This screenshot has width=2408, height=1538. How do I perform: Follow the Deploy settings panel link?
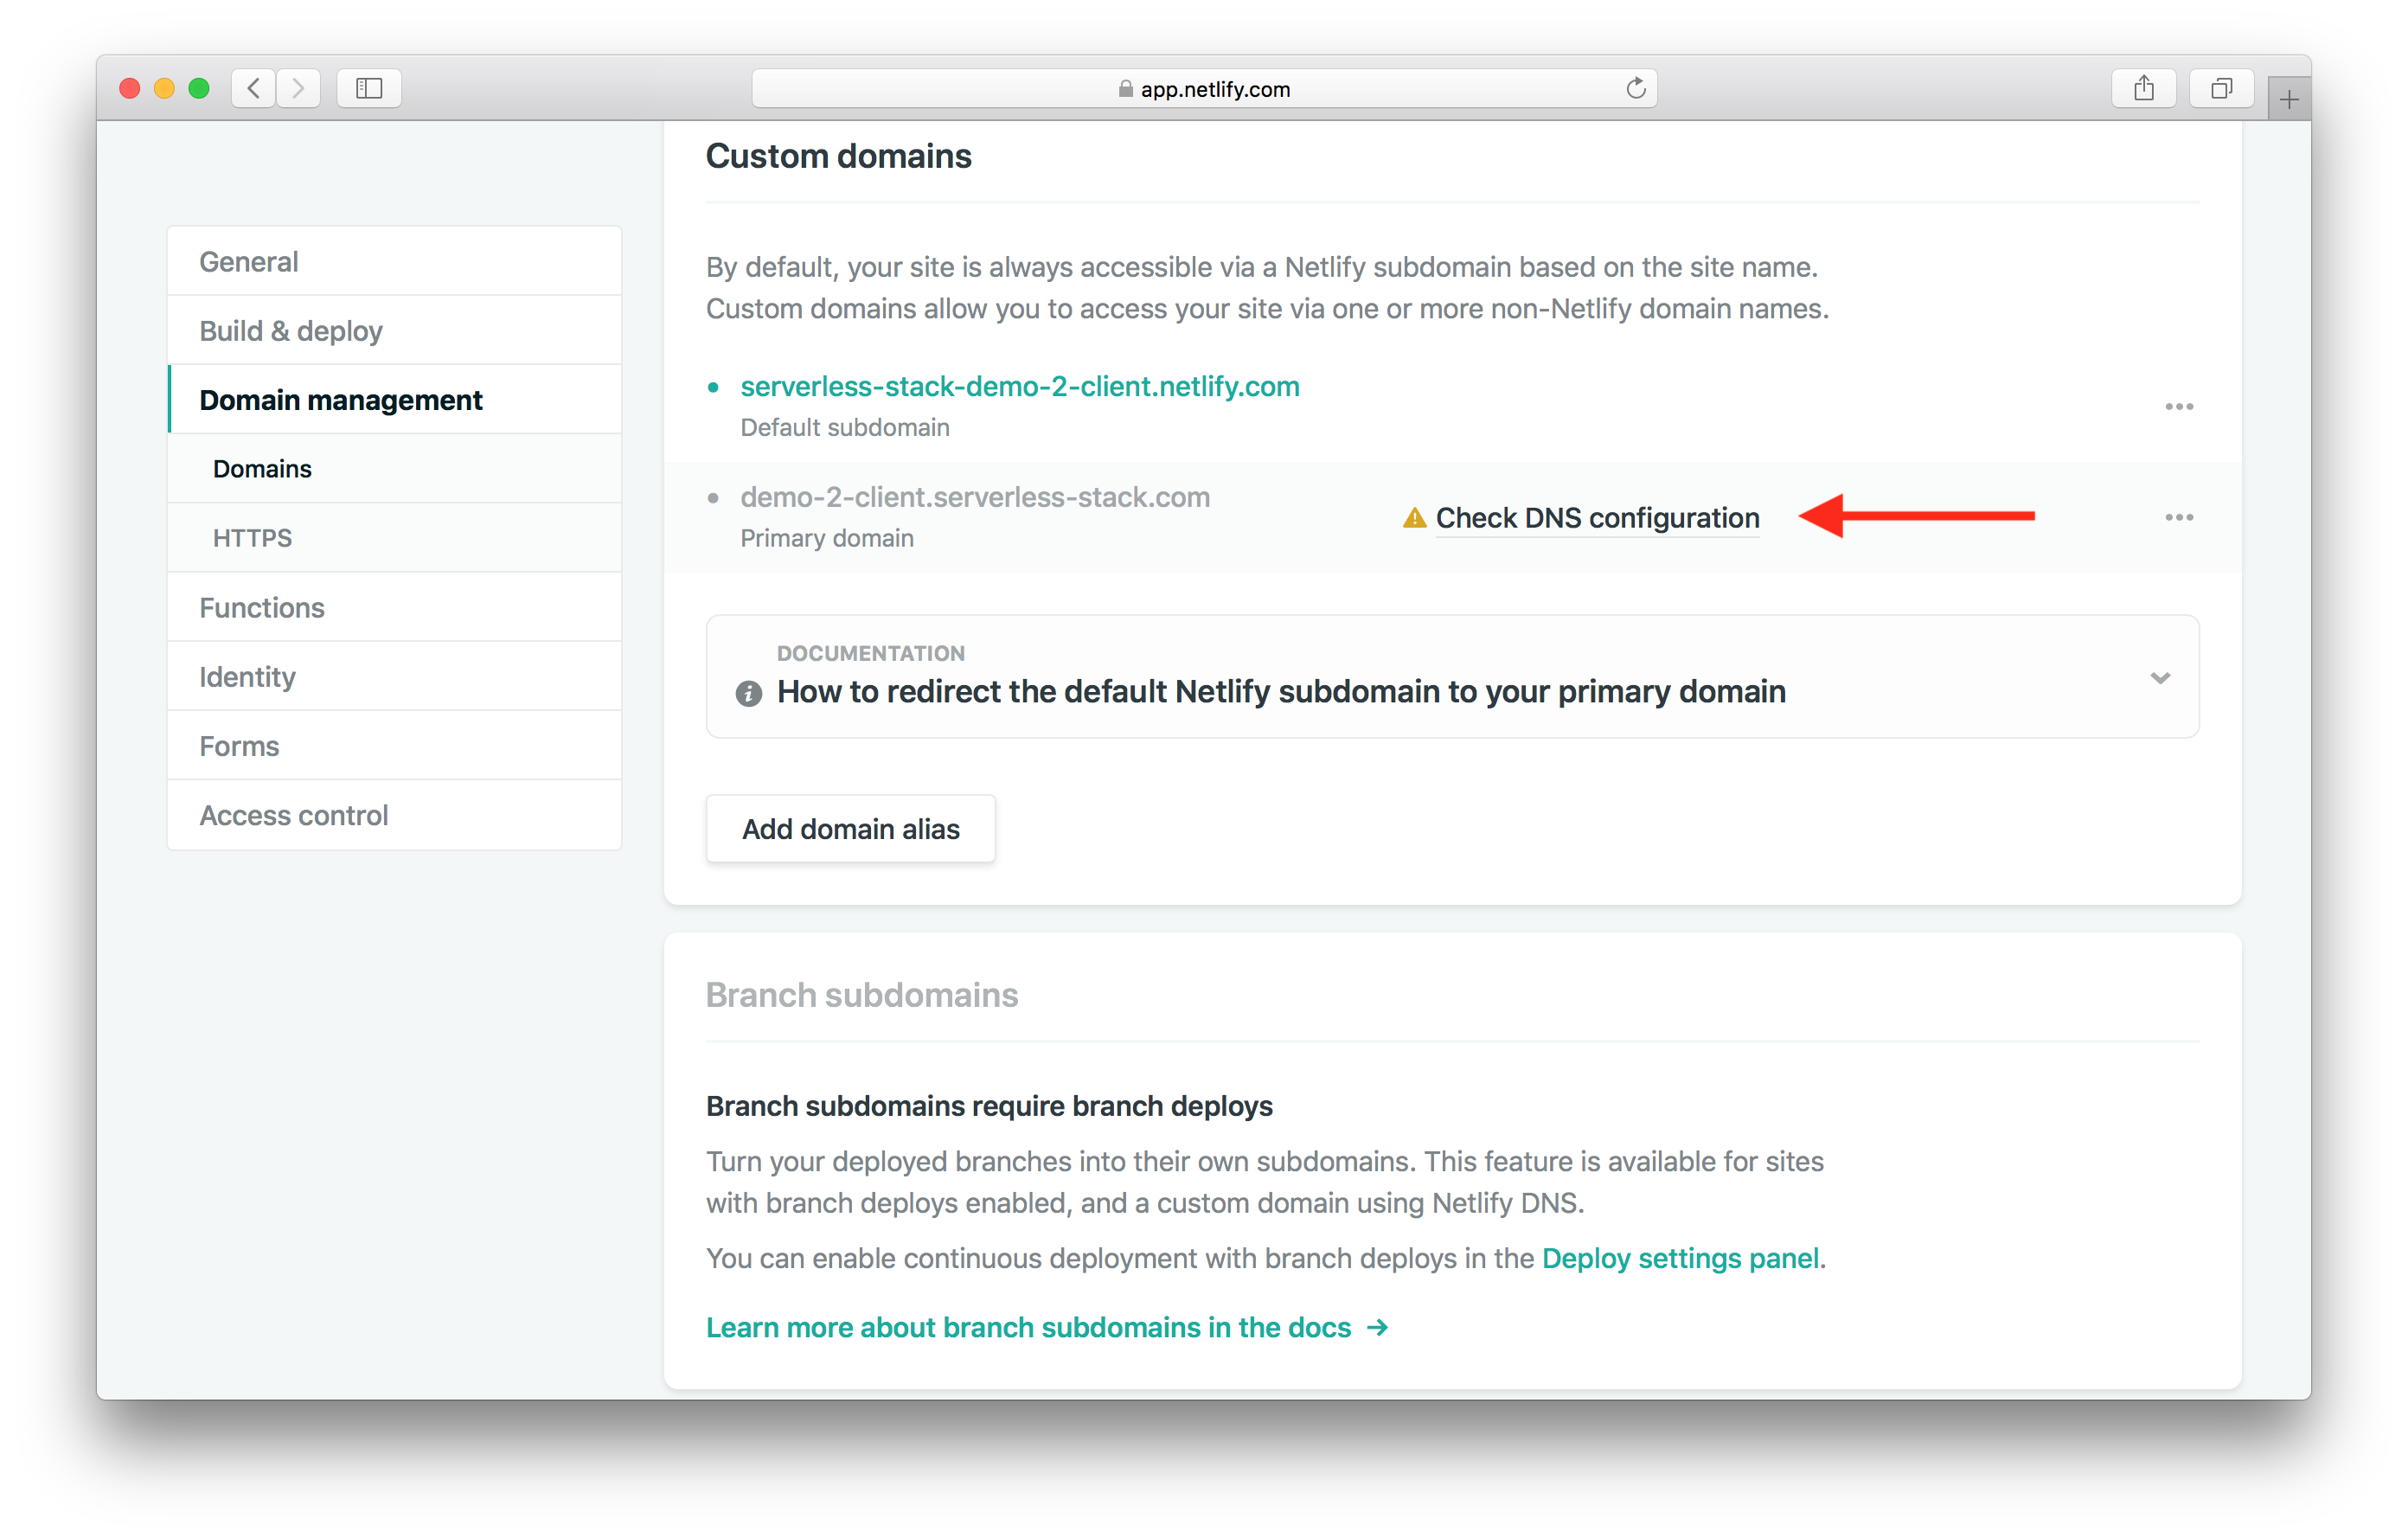(x=1680, y=1258)
